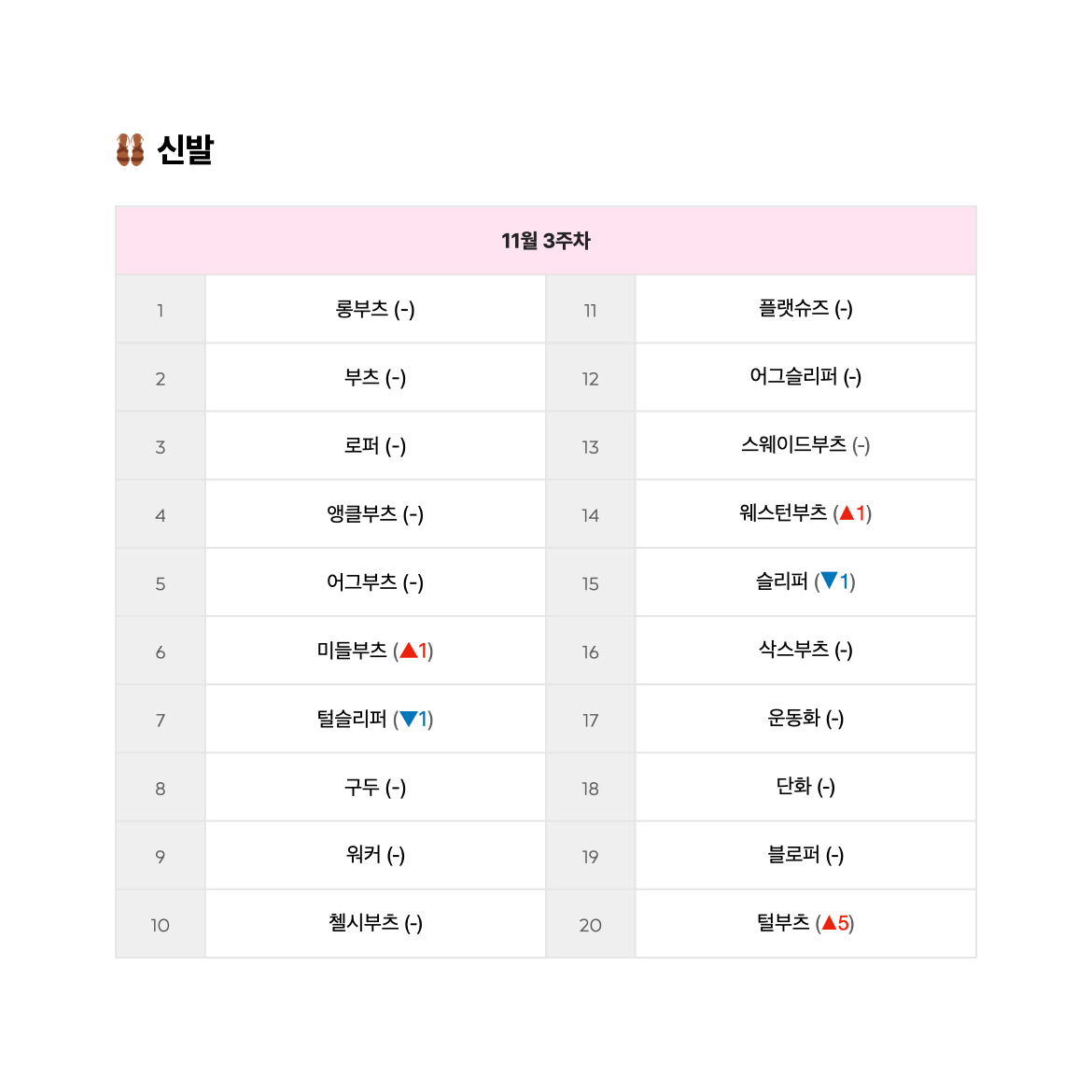Click the 첼시부츠 entry at rank 10

pos(375,923)
